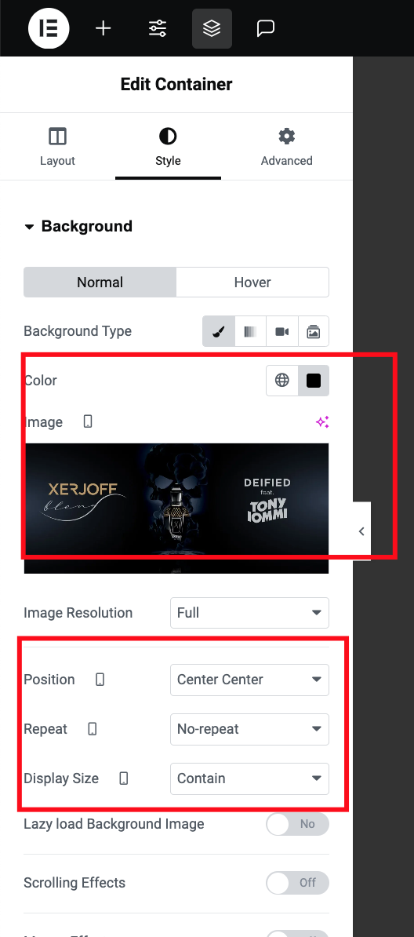The image size is (414, 937).
Task: Choose Gradient background type icon
Action: [x=250, y=332]
